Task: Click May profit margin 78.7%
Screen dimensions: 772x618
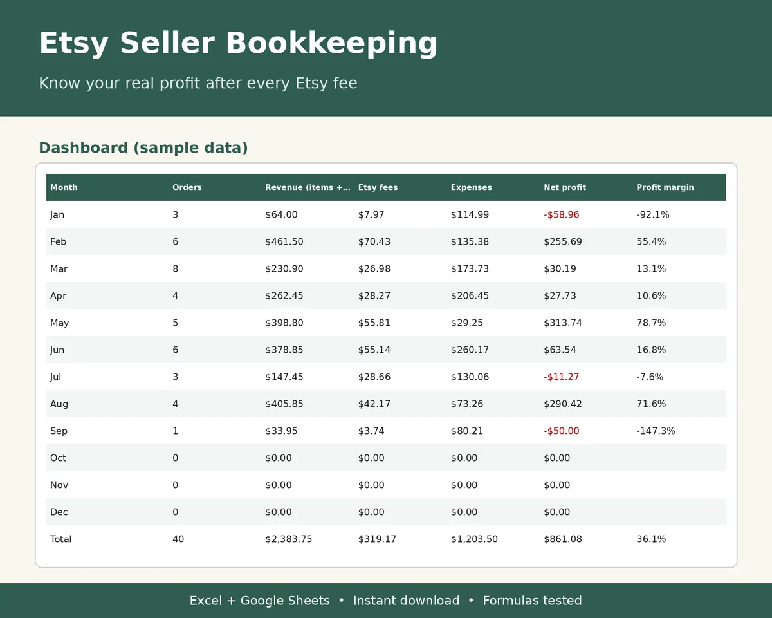Action: (x=651, y=323)
